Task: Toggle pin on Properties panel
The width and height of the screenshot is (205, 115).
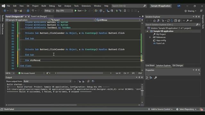Action: tap(196, 70)
